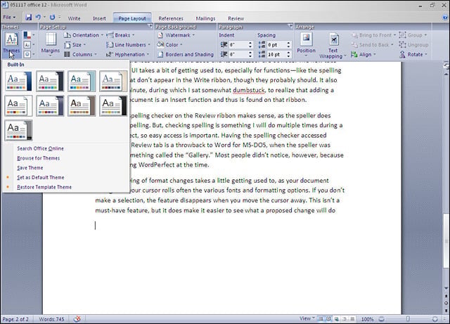
Task: Open Text Wrapping options
Action: point(333,46)
